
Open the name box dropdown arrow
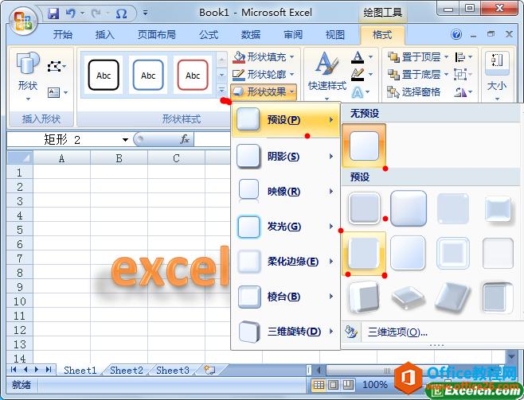click(x=125, y=140)
